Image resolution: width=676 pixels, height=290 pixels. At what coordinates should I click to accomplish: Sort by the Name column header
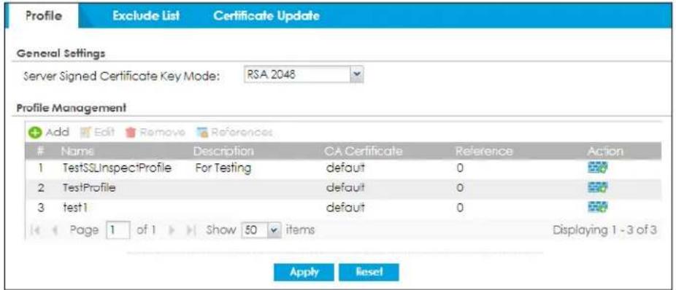pyautogui.click(x=77, y=151)
